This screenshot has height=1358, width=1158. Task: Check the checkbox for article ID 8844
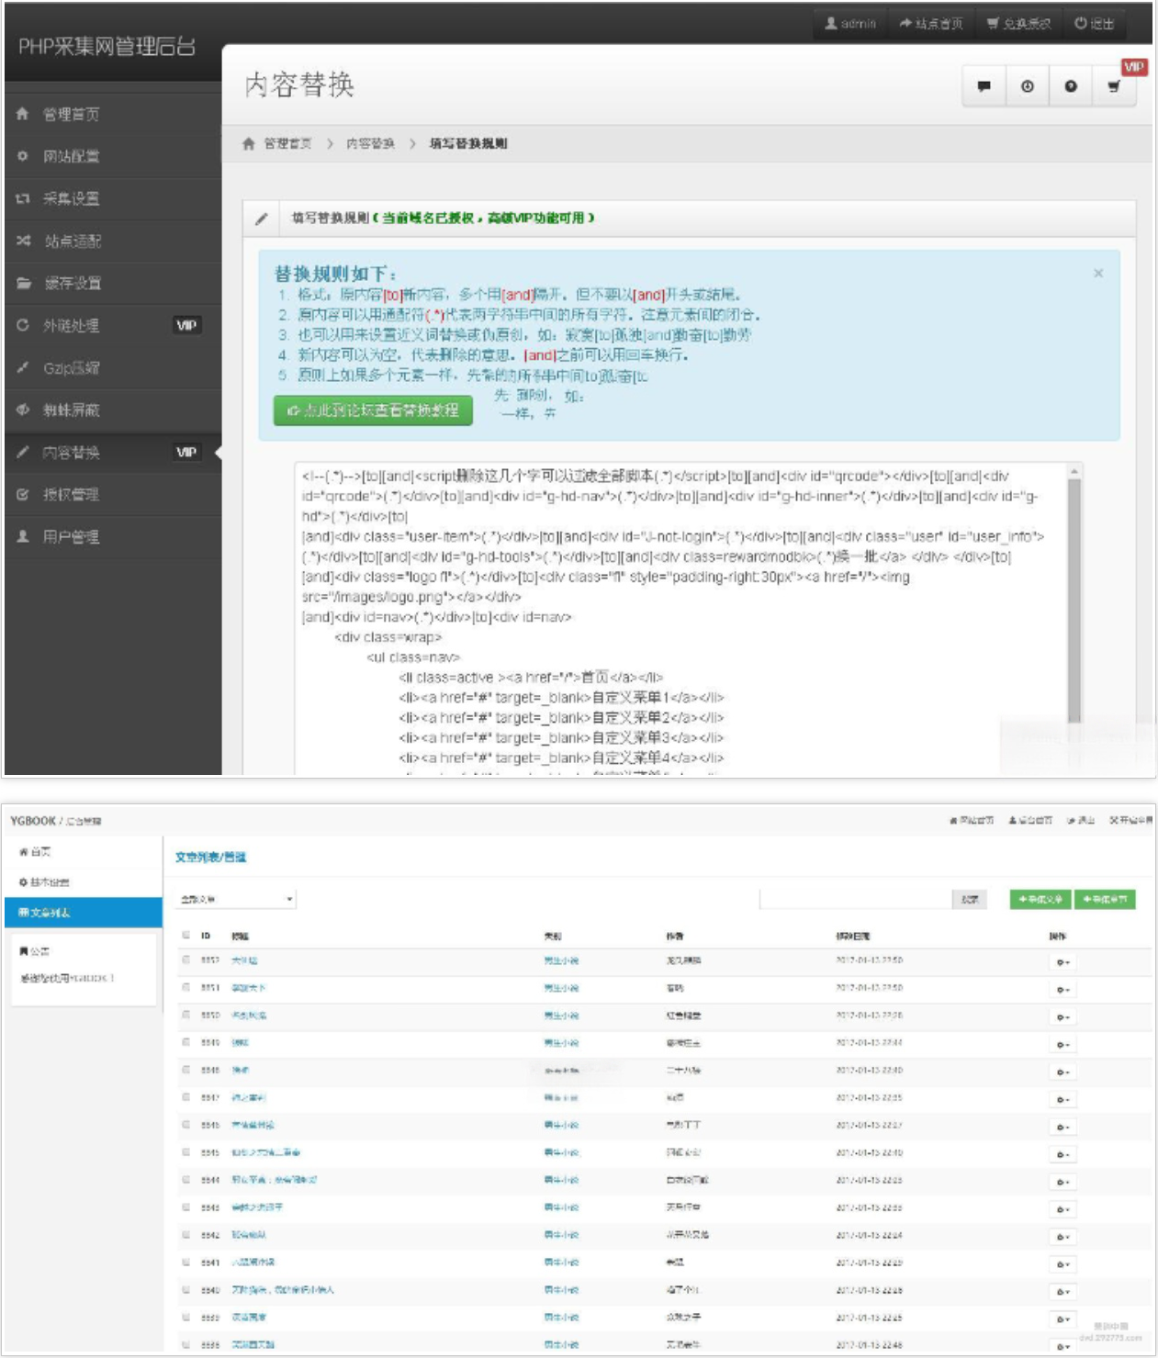coord(186,1180)
